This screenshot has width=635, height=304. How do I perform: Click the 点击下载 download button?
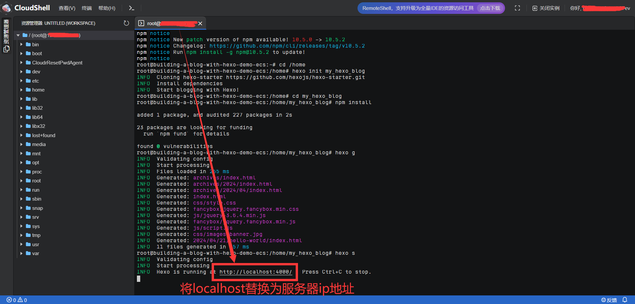coord(490,8)
